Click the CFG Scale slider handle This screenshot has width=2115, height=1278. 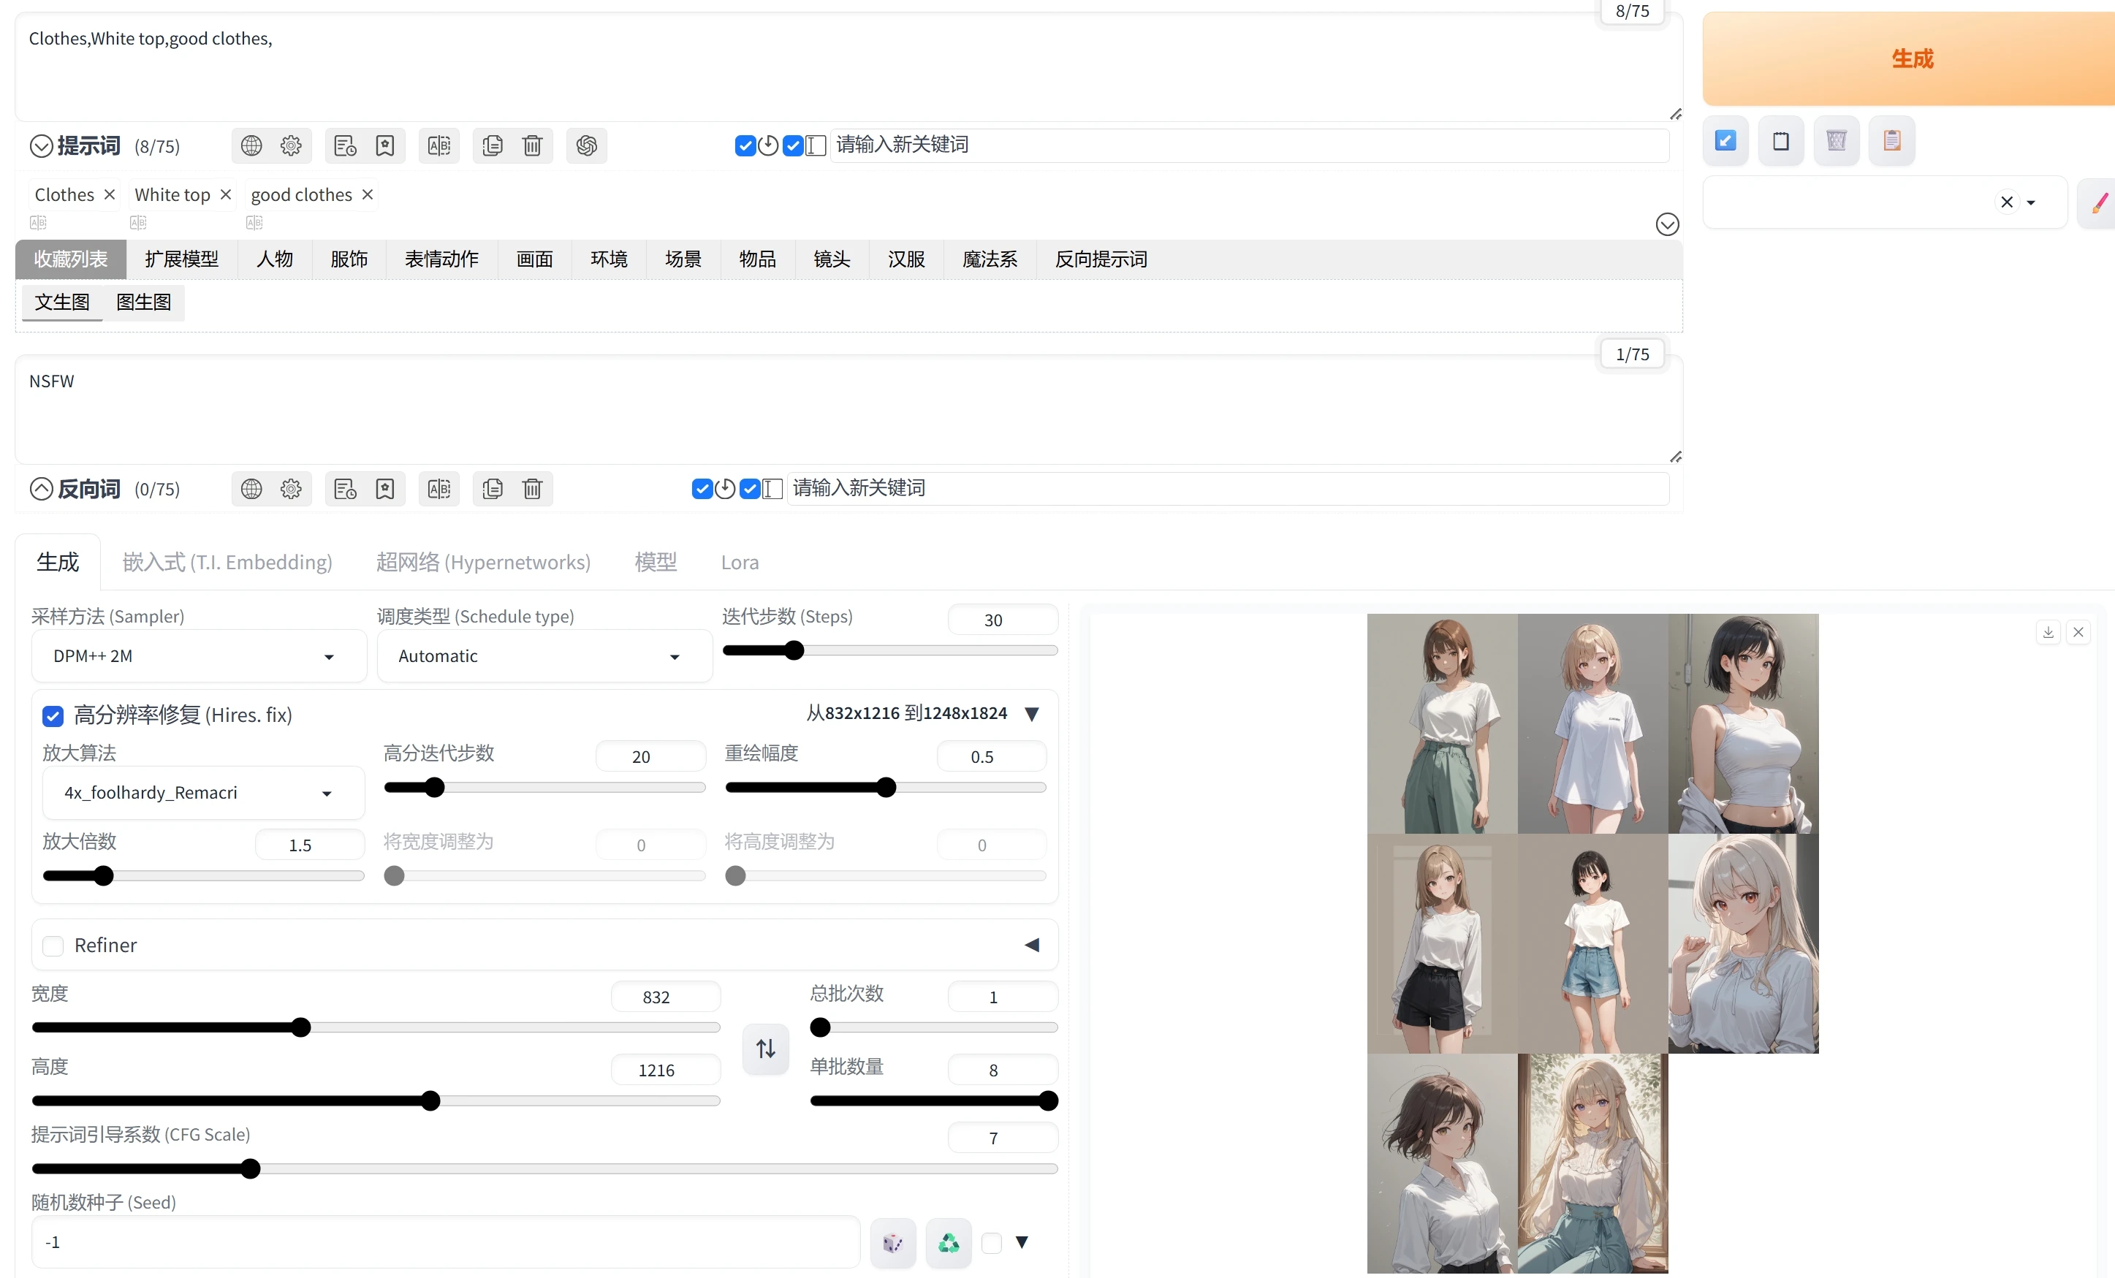pos(251,1168)
